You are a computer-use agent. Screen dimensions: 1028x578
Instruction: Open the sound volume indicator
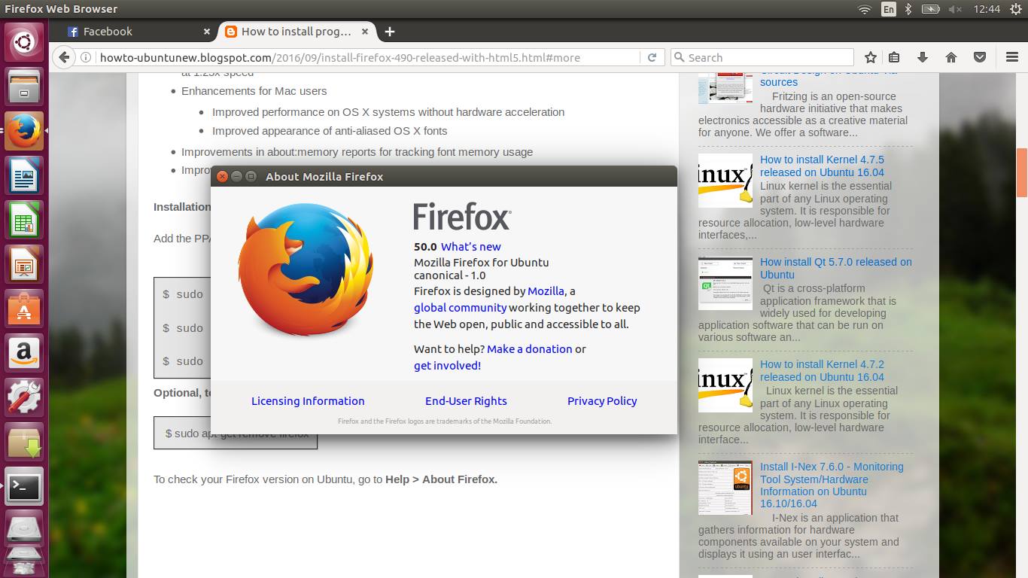(955, 9)
